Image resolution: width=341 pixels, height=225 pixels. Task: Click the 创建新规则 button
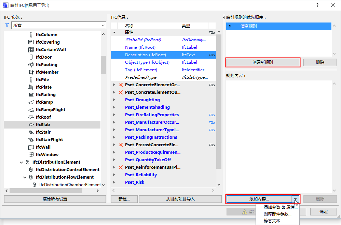[263, 62]
